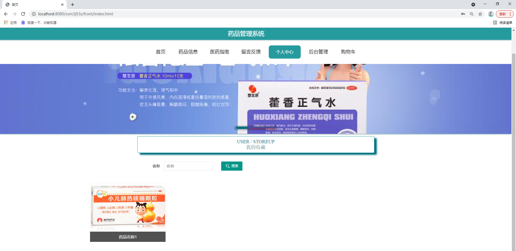Open saved passwords key icon
Image resolution: width=516 pixels, height=251 pixels.
tap(463, 14)
